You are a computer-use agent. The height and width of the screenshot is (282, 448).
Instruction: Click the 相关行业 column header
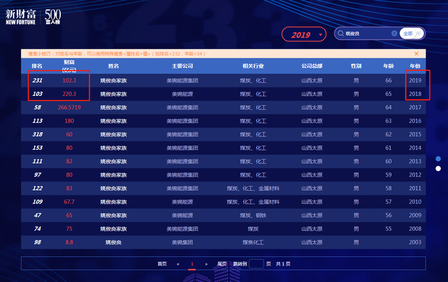point(253,66)
